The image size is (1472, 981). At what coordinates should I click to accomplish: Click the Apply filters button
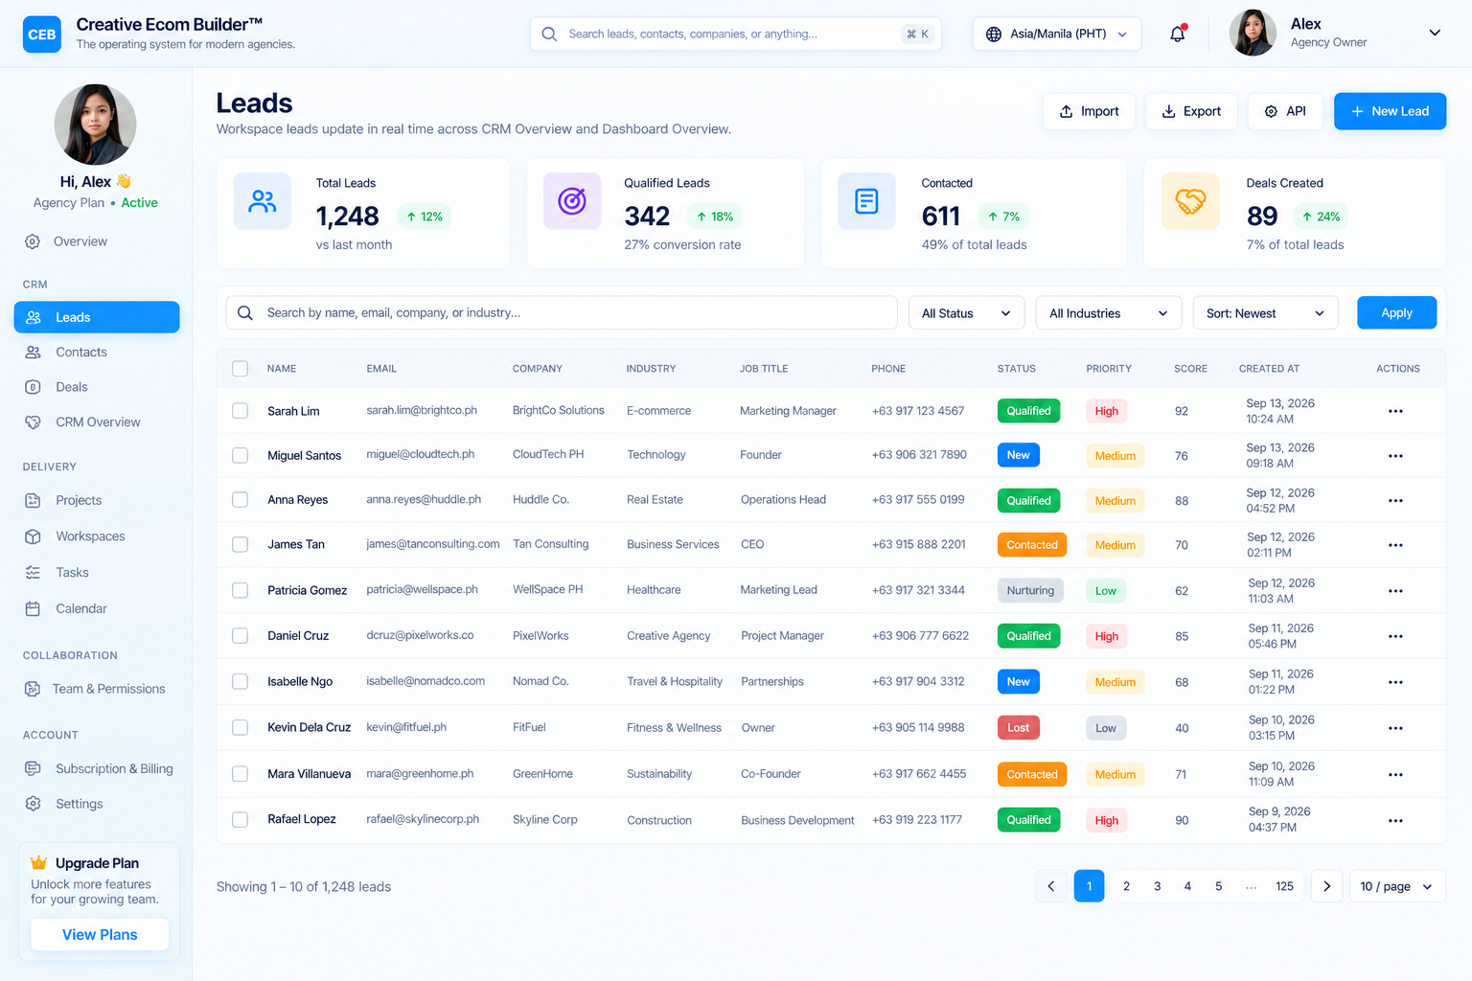click(x=1396, y=312)
